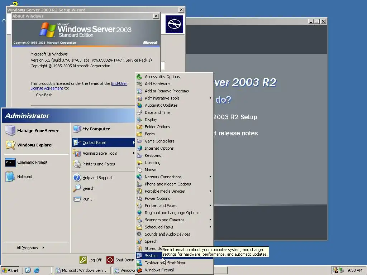Click the Log Off button
The height and width of the screenshot is (275, 367).
91,260
